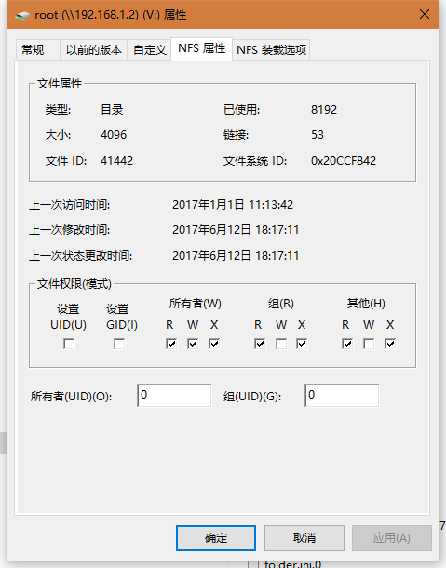The height and width of the screenshot is (568, 446).
Task: Check others (其他) W permission
Action: pos(369,344)
